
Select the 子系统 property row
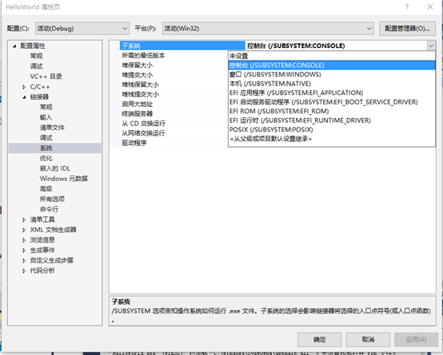click(x=182, y=45)
